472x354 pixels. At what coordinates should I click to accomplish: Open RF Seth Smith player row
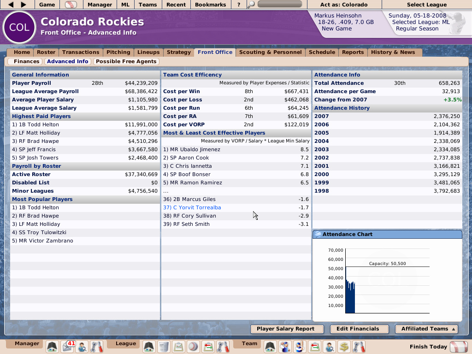236,224
